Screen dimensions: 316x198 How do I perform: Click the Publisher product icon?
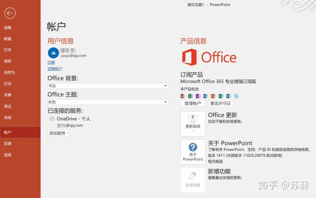point(221,96)
